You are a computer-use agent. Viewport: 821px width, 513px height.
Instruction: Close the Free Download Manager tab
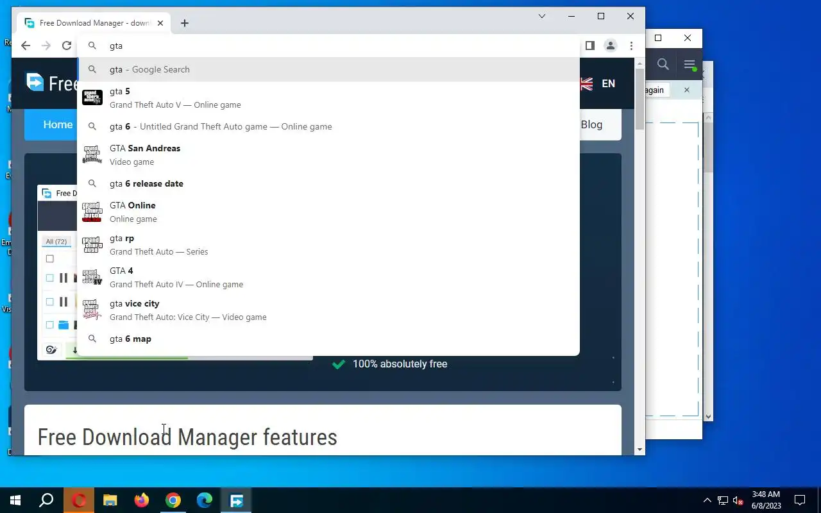coord(160,23)
